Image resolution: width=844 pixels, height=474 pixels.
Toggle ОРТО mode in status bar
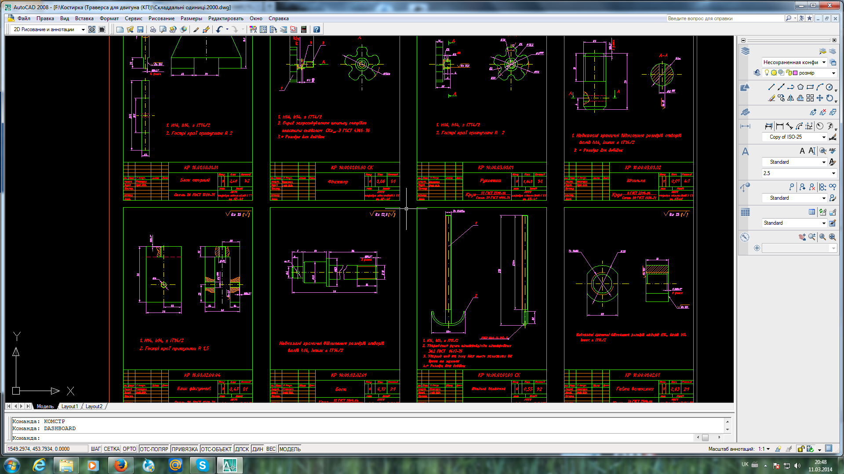[x=129, y=449]
